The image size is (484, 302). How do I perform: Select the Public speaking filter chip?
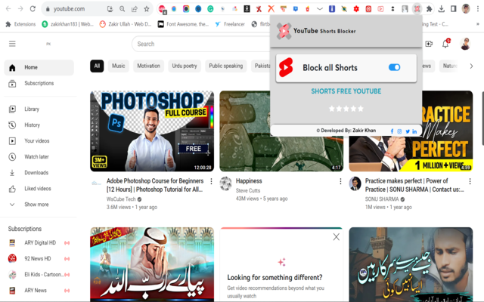pyautogui.click(x=225, y=66)
